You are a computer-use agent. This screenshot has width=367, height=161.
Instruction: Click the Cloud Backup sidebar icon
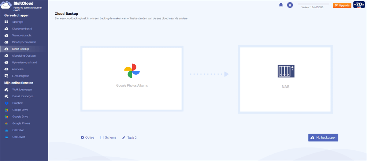coord(6,49)
